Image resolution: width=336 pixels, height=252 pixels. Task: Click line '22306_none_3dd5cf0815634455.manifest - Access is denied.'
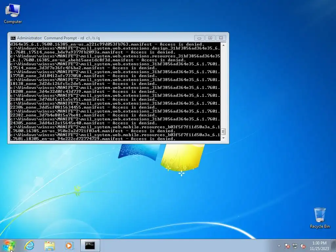84,107
